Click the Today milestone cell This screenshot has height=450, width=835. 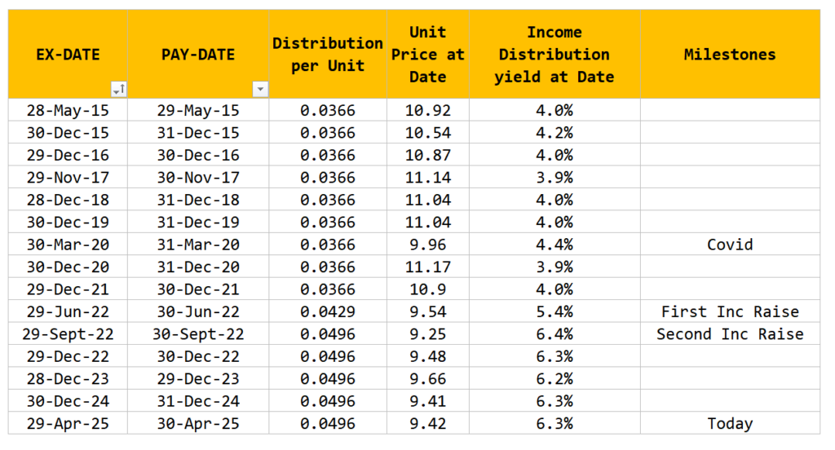coord(729,423)
